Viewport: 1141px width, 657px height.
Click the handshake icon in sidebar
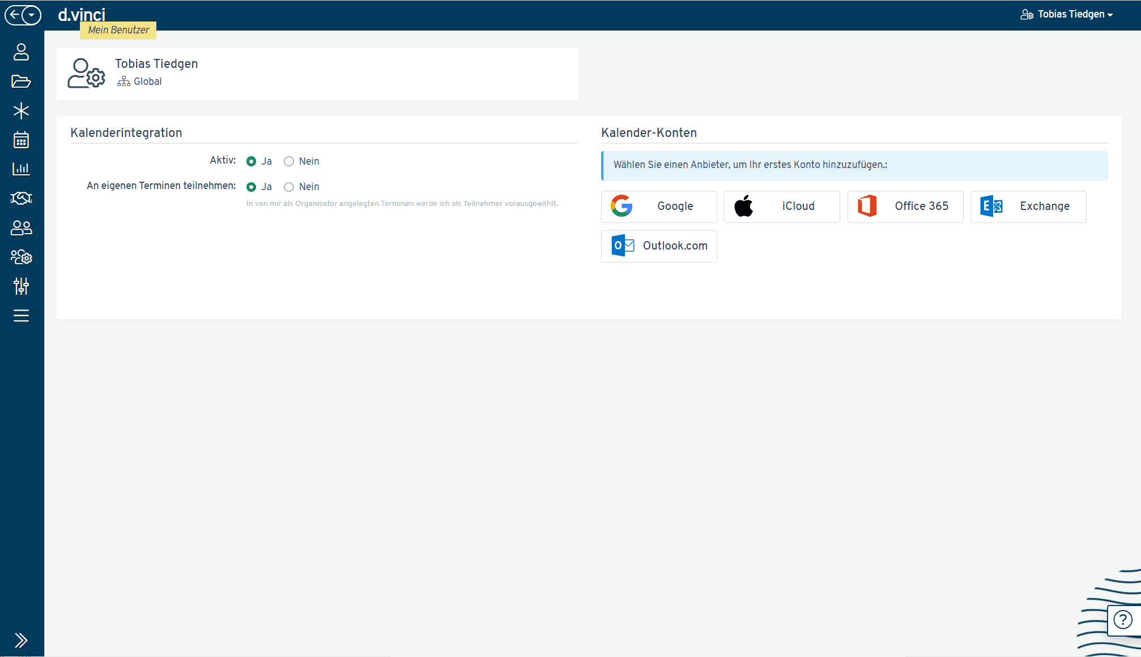pos(21,198)
